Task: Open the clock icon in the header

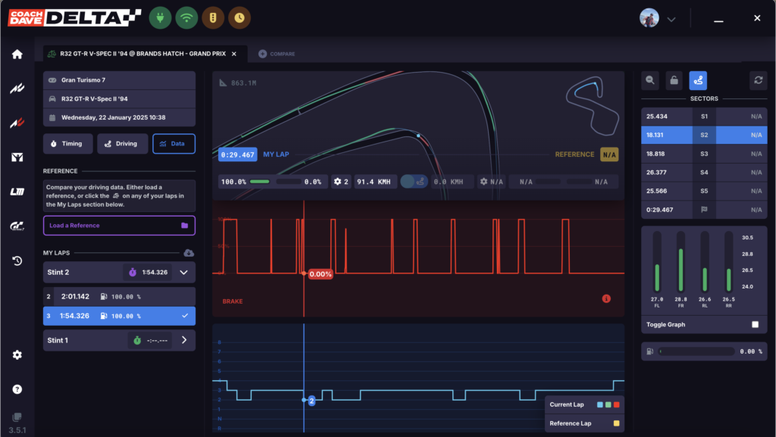Action: pyautogui.click(x=239, y=17)
